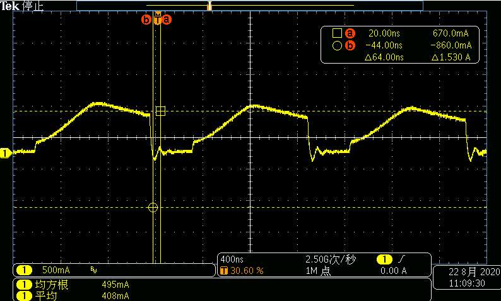Click the mean measurement 408mA value
Screen dimensions: 501x301
pos(115,296)
